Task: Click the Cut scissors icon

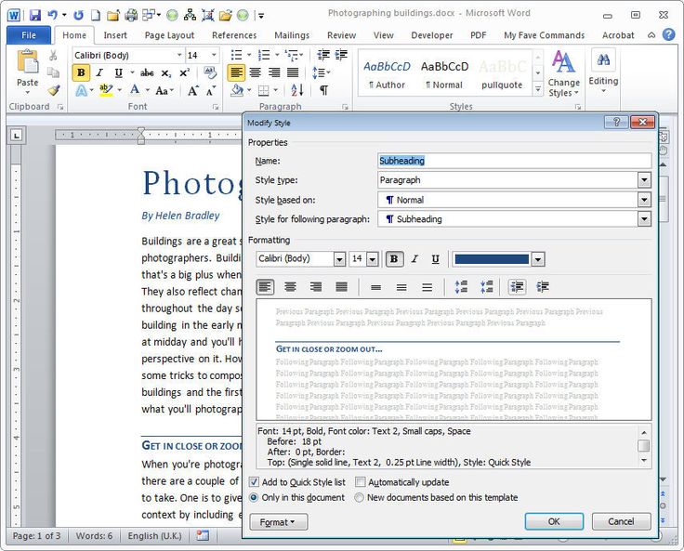Action: [x=53, y=56]
